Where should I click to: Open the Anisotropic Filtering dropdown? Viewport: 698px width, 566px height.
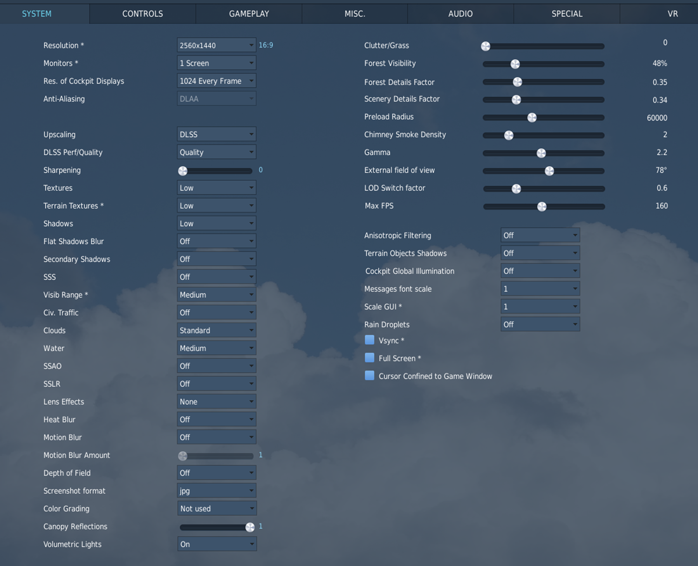point(540,235)
